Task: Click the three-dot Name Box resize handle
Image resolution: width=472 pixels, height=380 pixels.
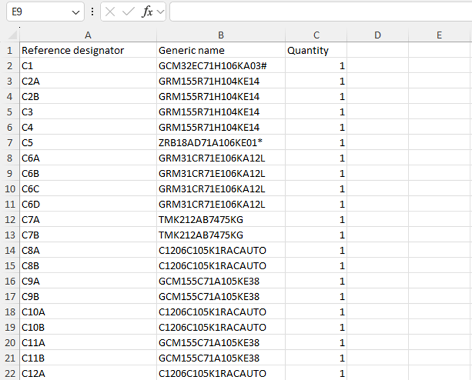Action: pyautogui.click(x=93, y=12)
